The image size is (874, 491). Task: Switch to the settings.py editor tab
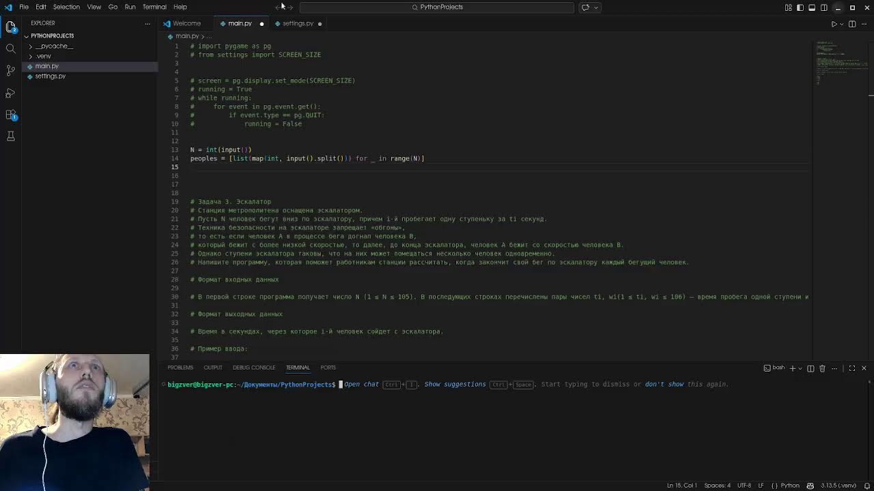coord(298,23)
